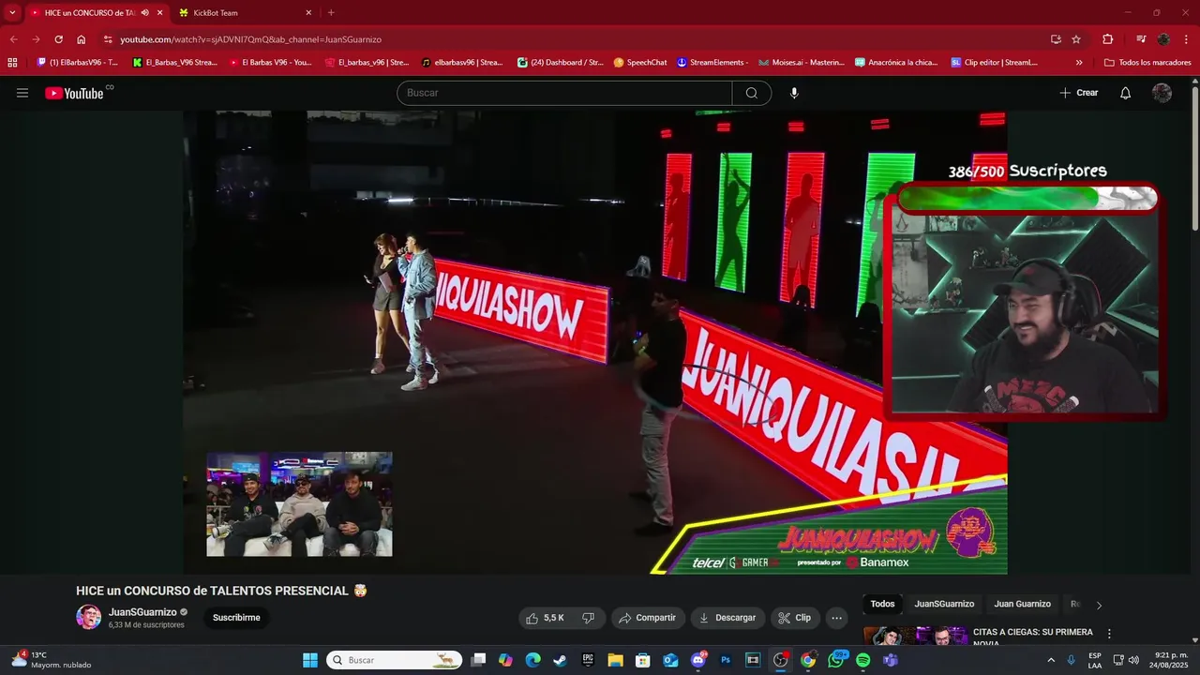Open the CITAS A CIEGAS video thumbnail

(x=916, y=636)
